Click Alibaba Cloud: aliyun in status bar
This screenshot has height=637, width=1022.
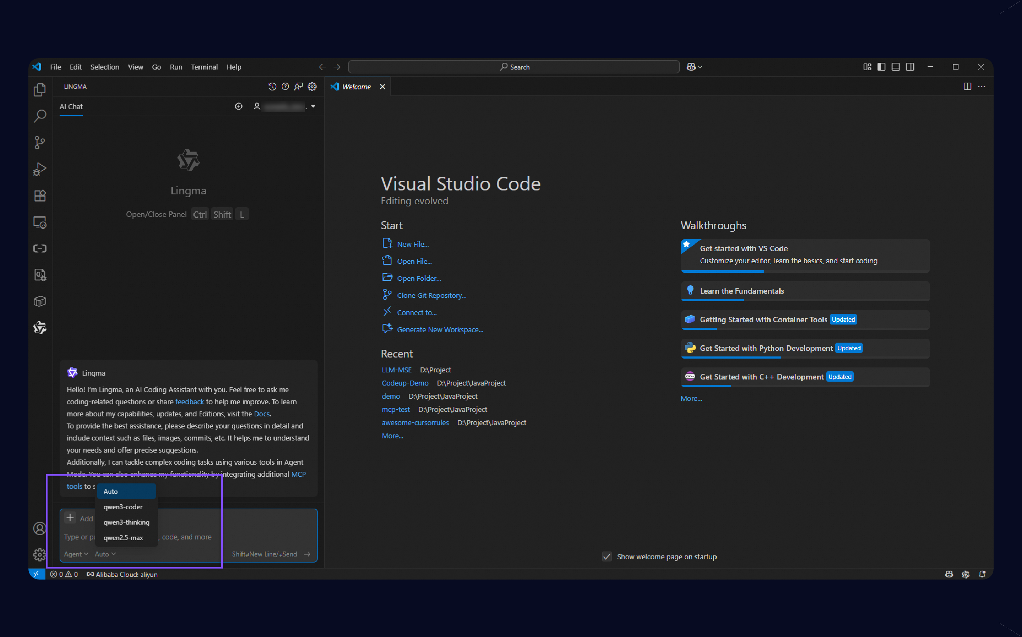(122, 574)
